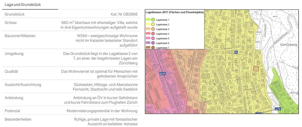Click the 'W2bII – zweigeschossige Wohnzone' text

[x=107, y=36]
